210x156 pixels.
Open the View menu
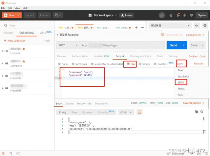coord(17,8)
